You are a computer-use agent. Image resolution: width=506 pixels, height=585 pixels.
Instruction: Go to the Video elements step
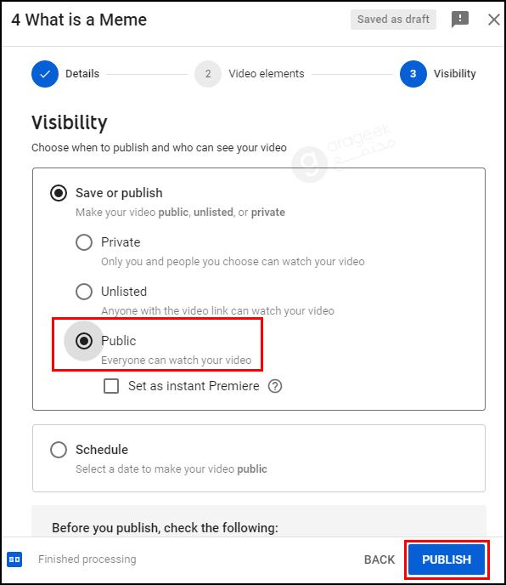267,74
